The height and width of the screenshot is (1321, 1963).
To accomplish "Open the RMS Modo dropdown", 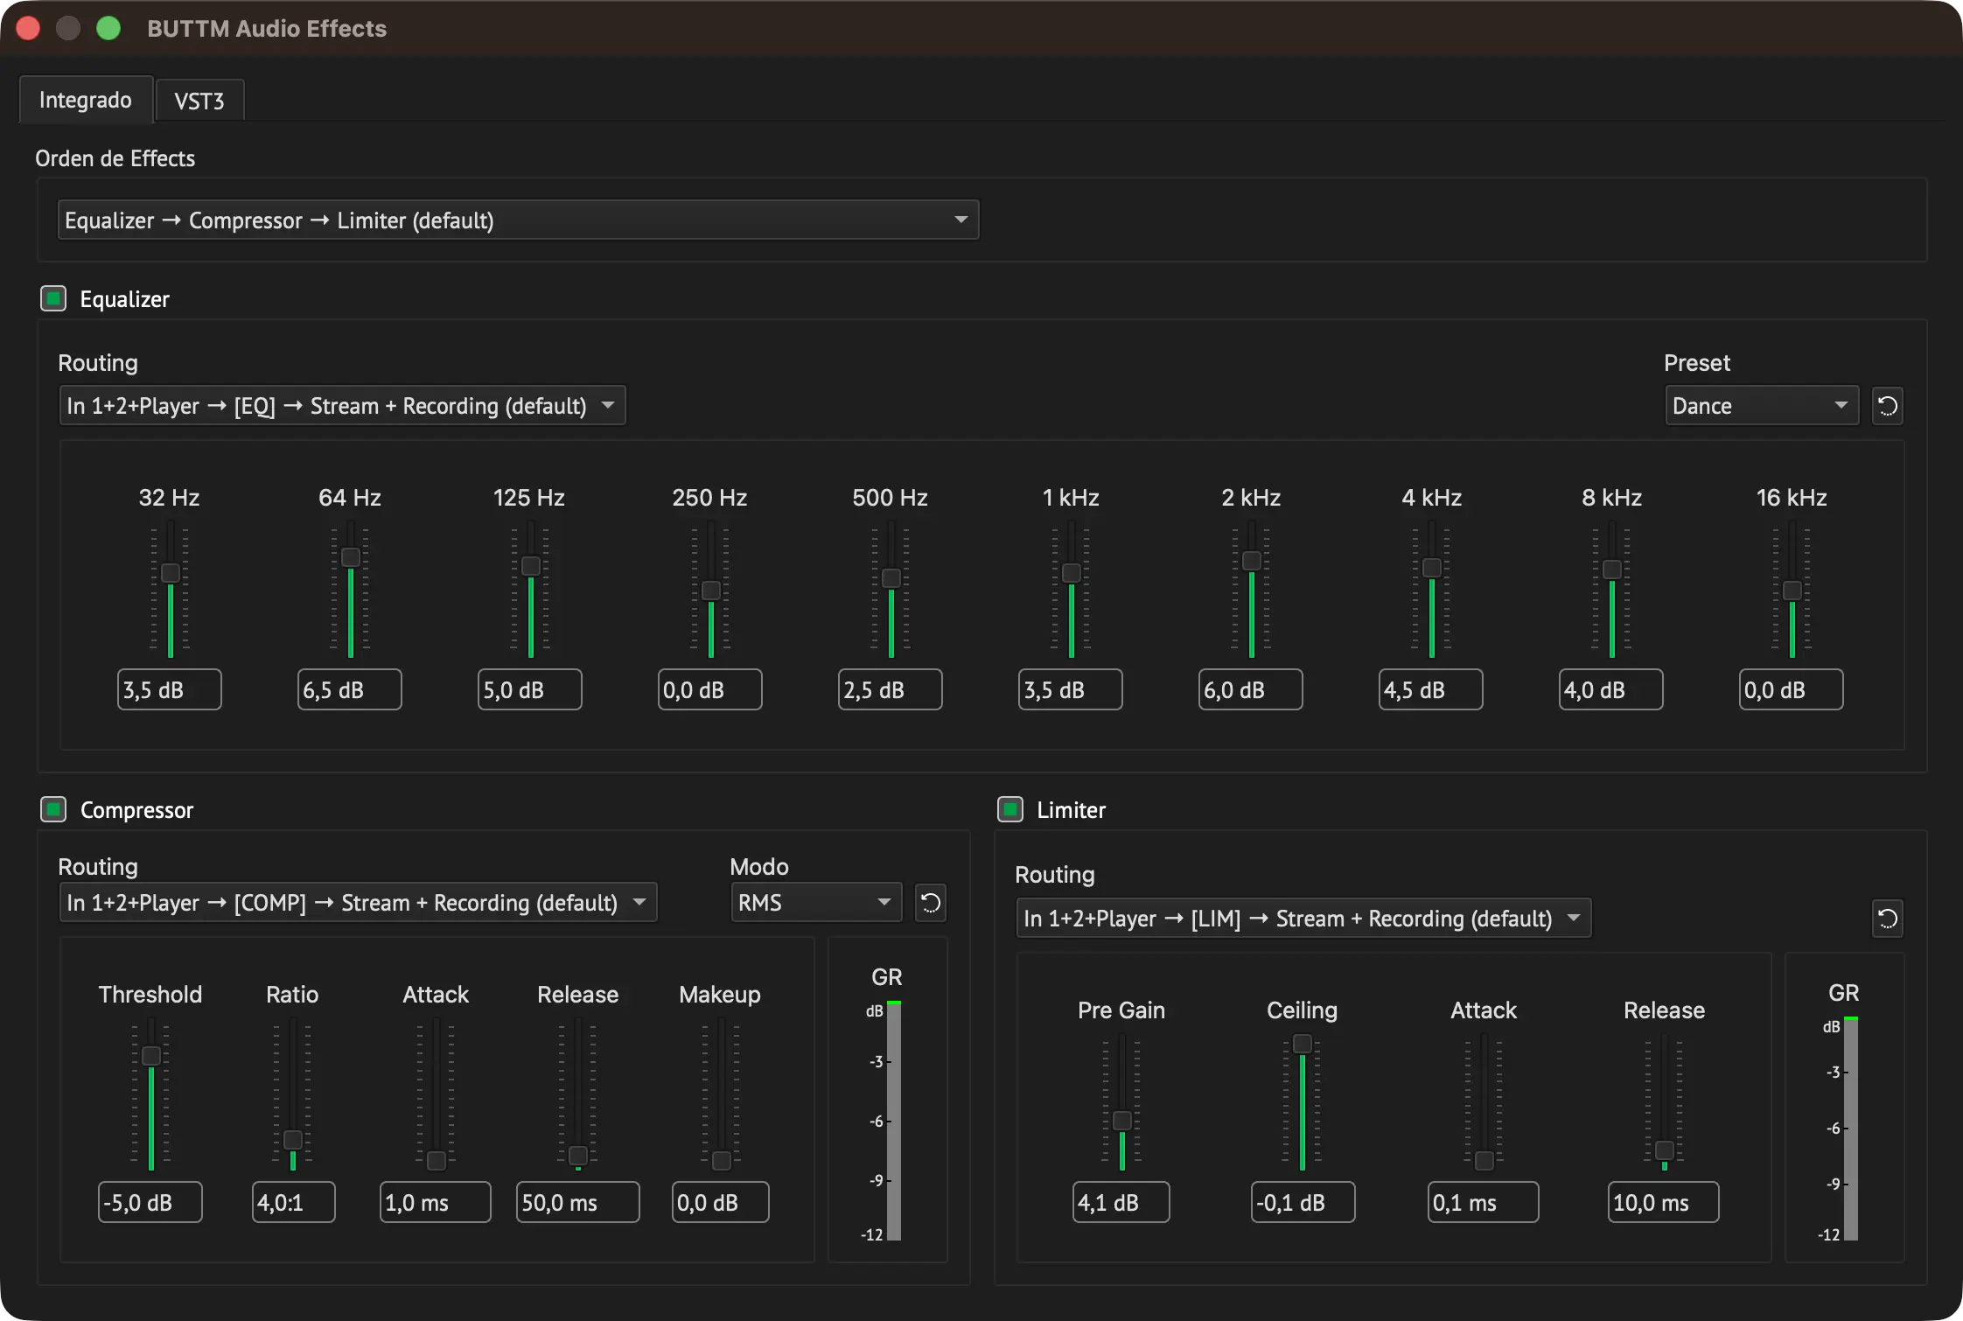I will (816, 903).
